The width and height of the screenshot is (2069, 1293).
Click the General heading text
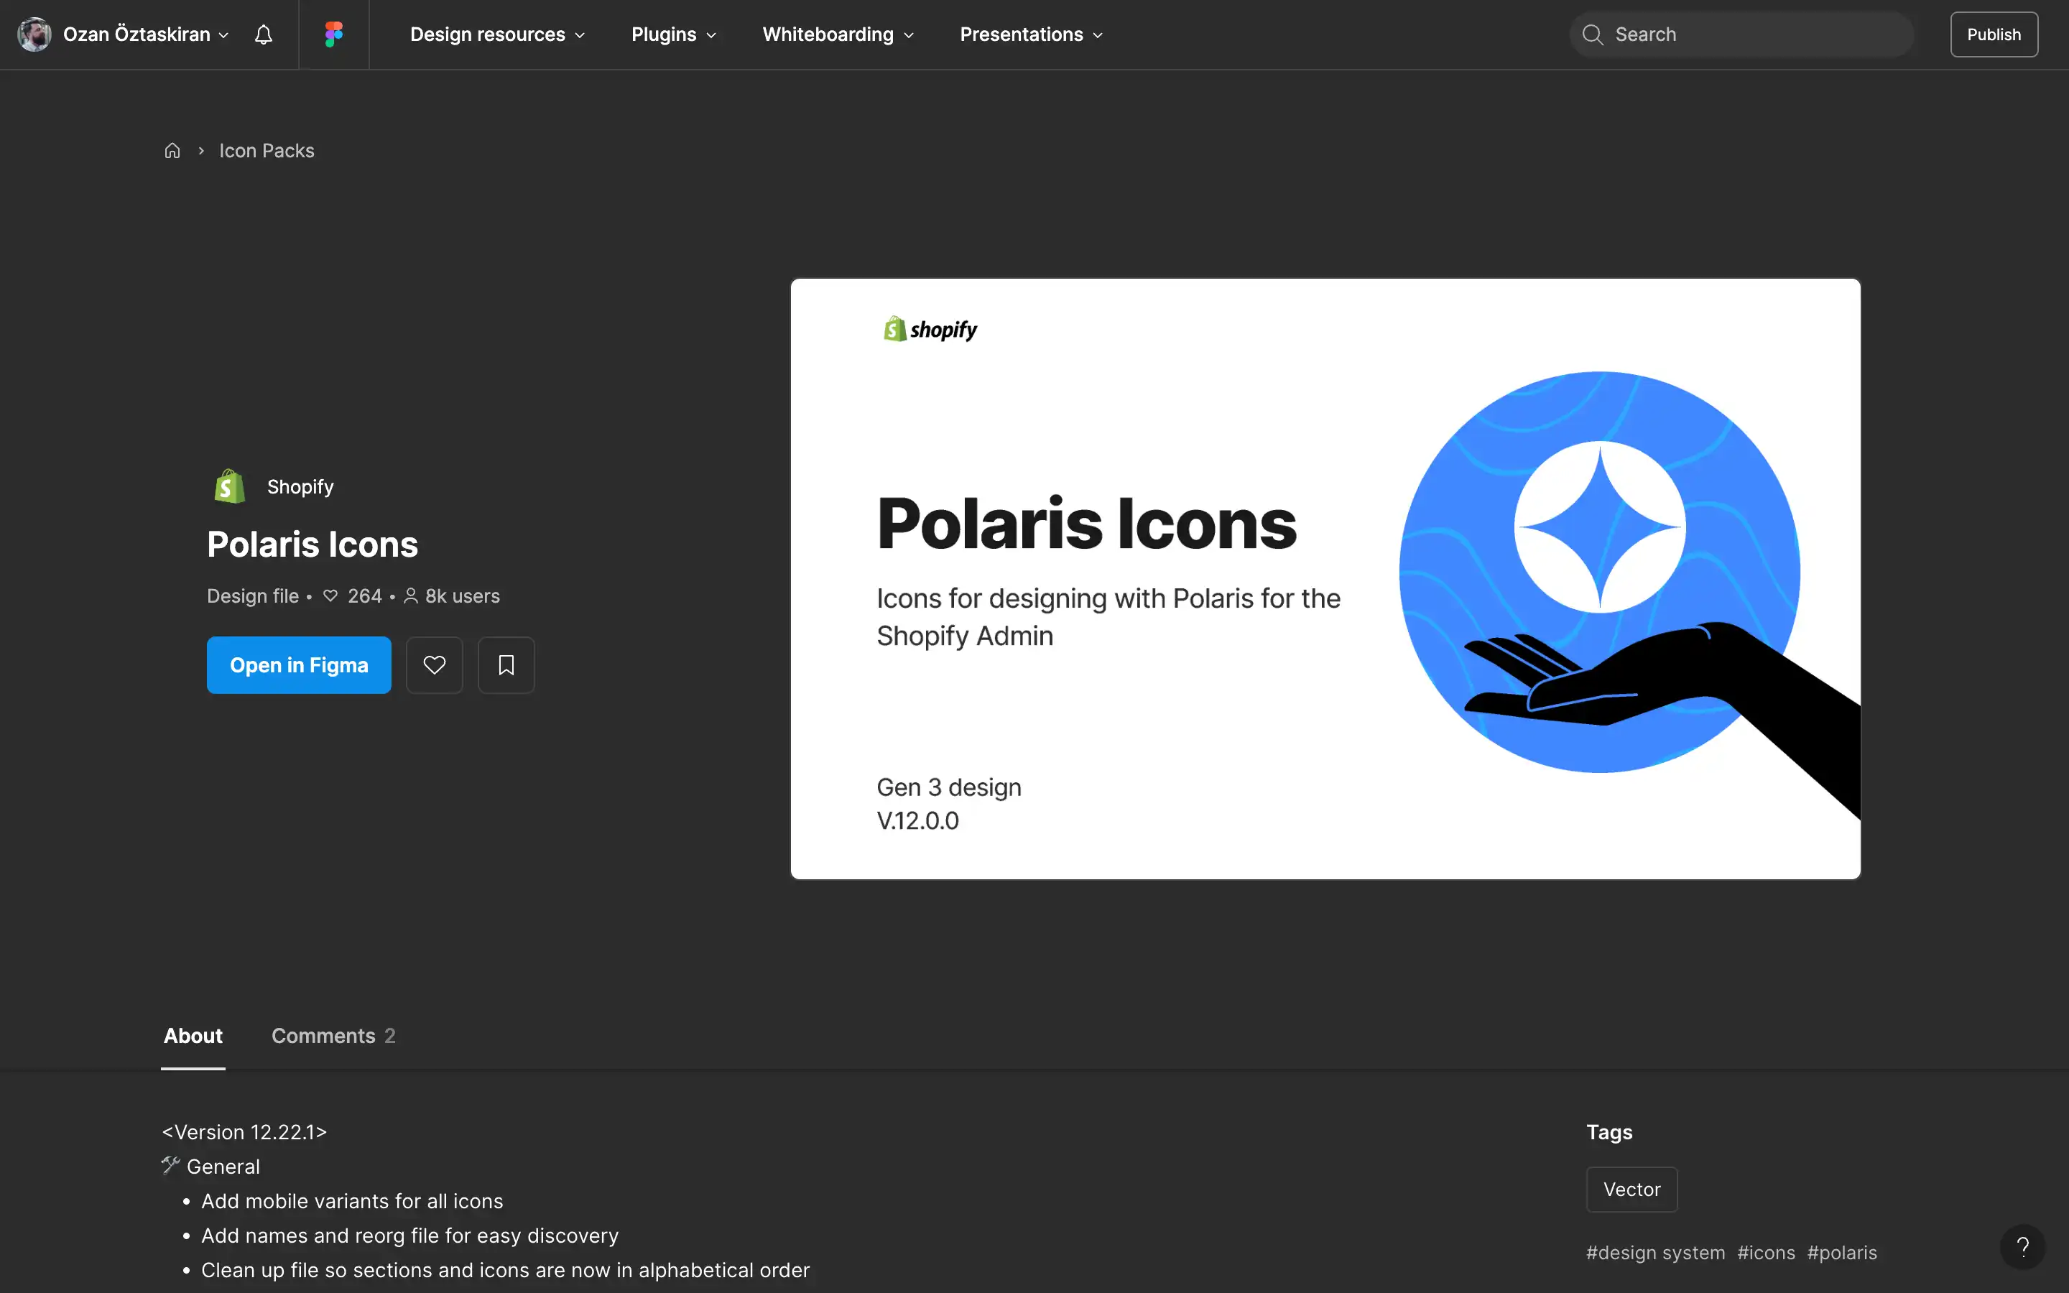click(x=223, y=1167)
